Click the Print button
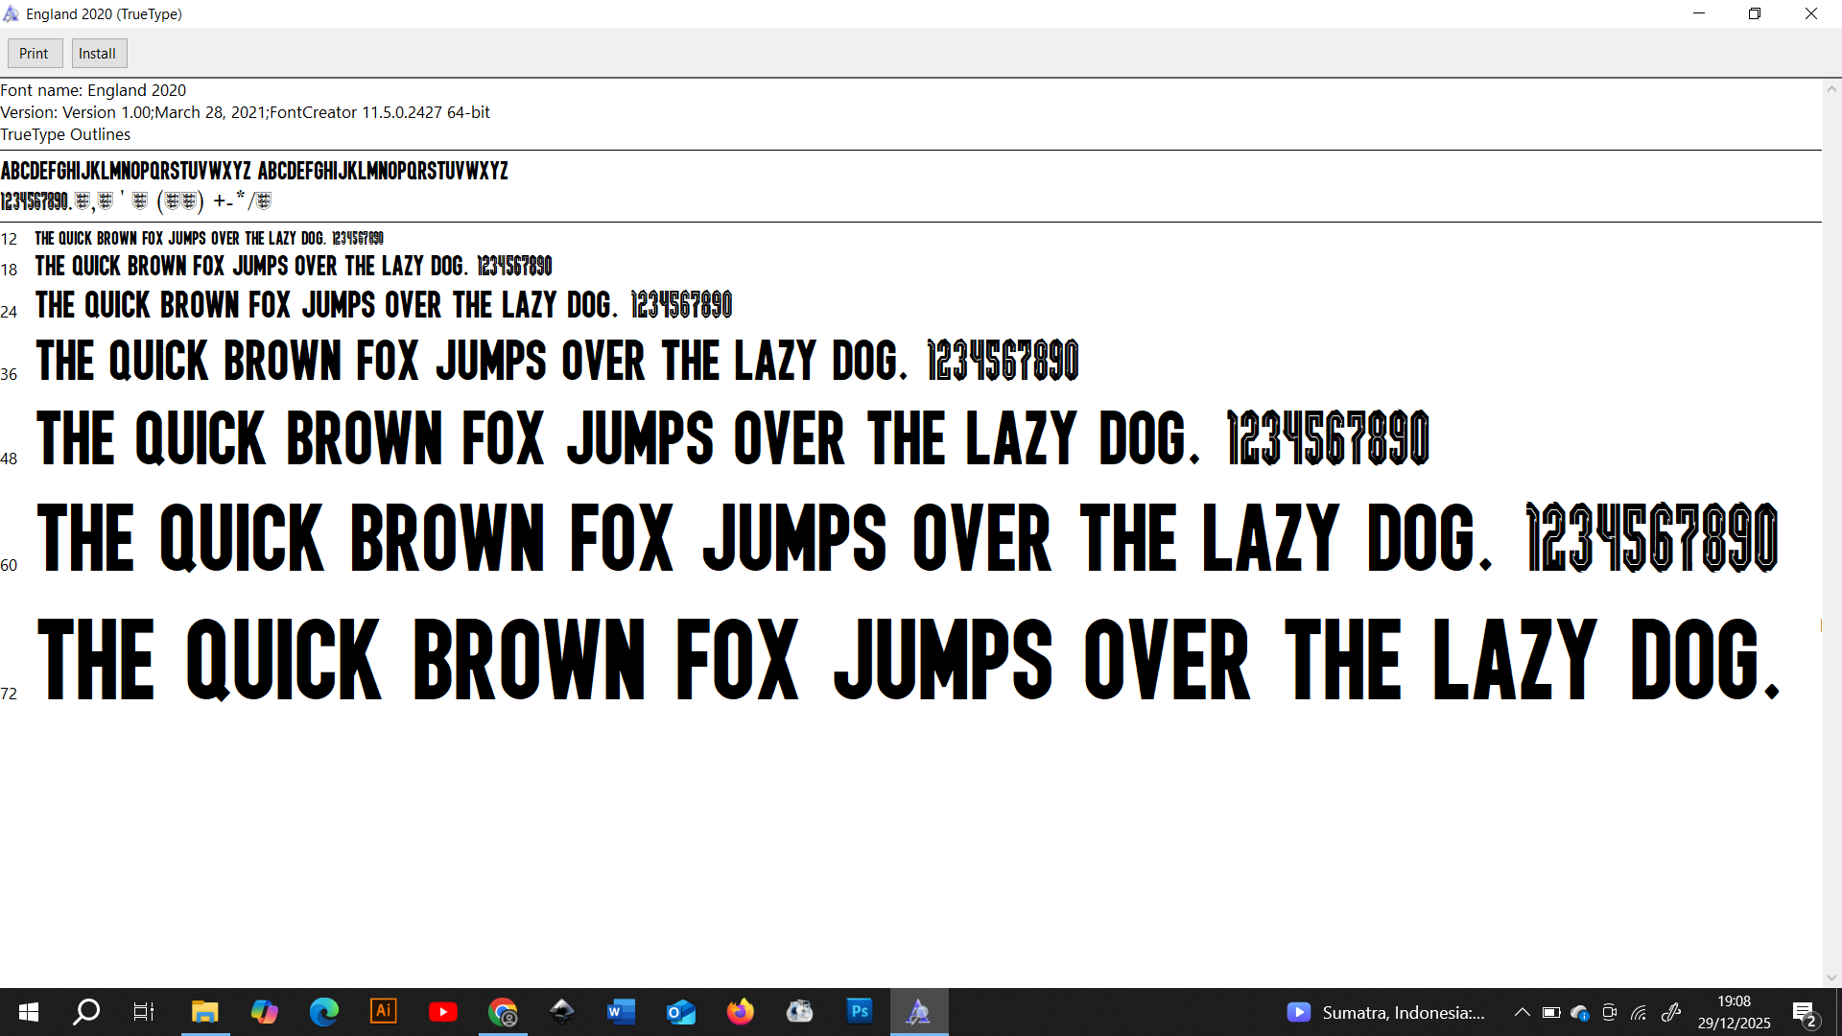 tap(35, 54)
